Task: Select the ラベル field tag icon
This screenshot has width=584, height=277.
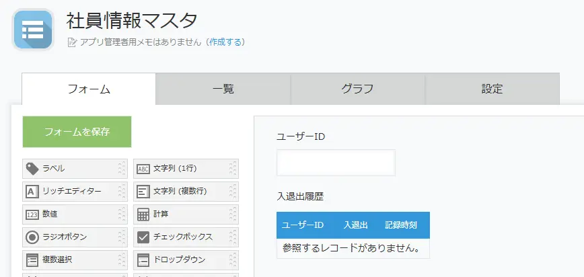Action: pyautogui.click(x=32, y=169)
